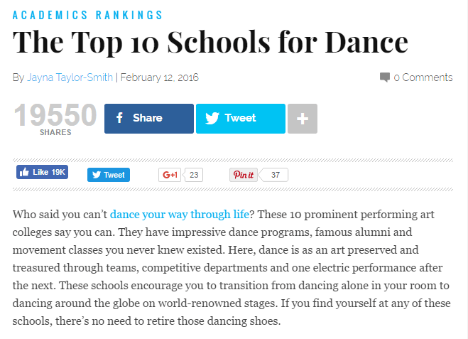Click the Pinterest count bubble 37
This screenshot has height=339, width=468.
(275, 175)
